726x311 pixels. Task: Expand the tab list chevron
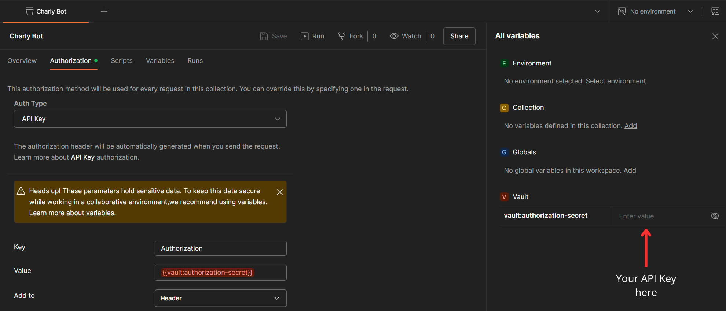tap(598, 11)
